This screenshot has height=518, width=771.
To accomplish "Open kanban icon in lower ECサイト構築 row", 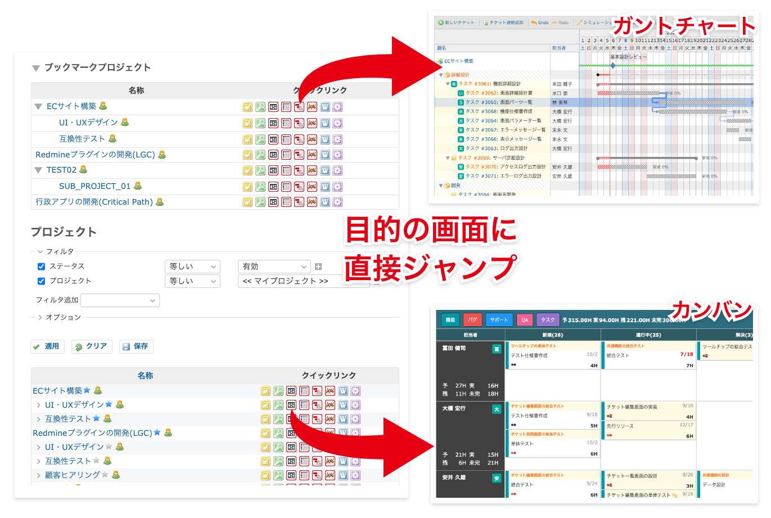I will [x=291, y=391].
